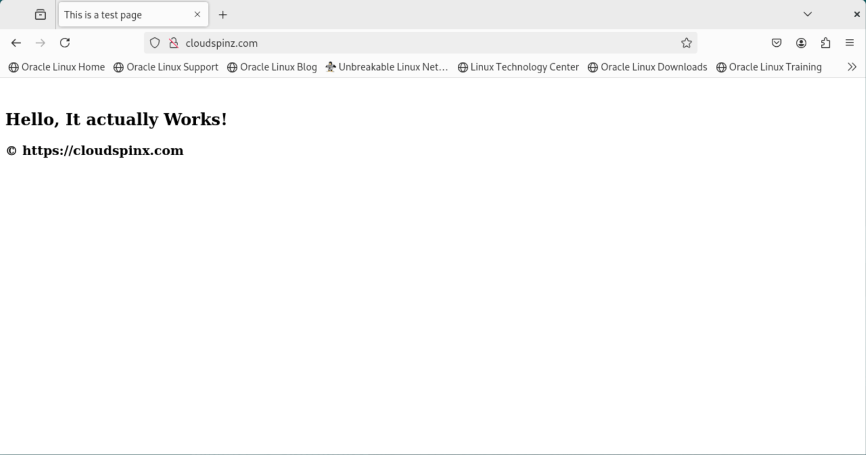Open Firefox View icon
Image resolution: width=866 pixels, height=455 pixels.
point(39,14)
